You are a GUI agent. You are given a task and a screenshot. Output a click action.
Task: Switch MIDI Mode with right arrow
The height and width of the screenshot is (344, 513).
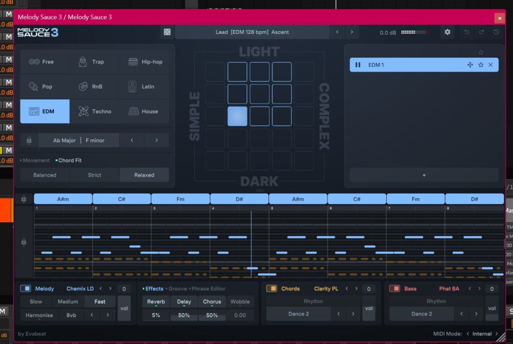pyautogui.click(x=497, y=334)
